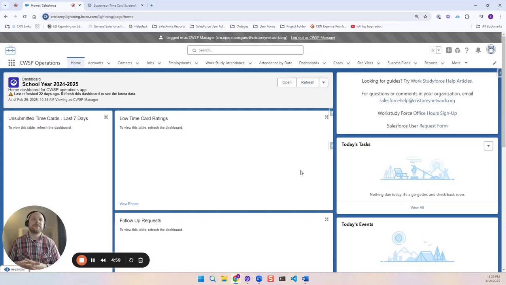The width and height of the screenshot is (506, 285).
Task: Open the Chrome extensions puzzle icon
Action: click(467, 17)
